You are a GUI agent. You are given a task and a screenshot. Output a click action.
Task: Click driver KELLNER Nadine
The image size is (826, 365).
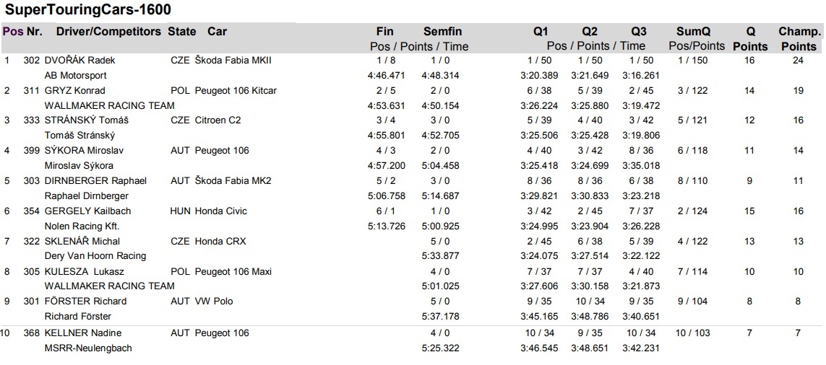pos(82,333)
